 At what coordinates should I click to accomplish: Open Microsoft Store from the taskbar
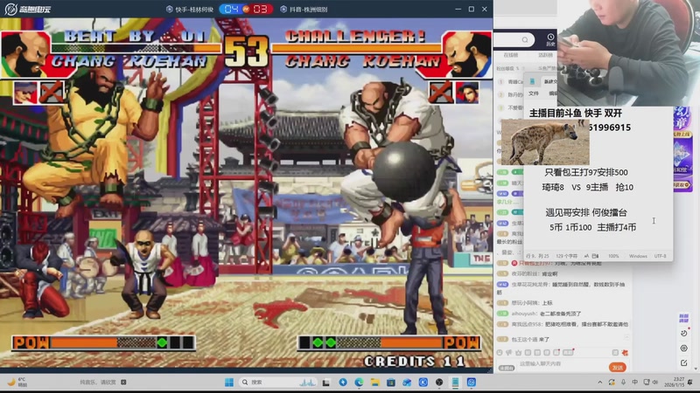[x=391, y=383]
